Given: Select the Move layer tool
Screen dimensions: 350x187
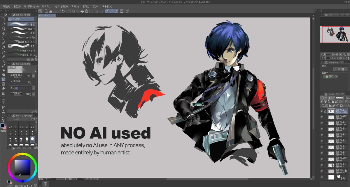Looking at the screenshot, I should pos(3,33).
